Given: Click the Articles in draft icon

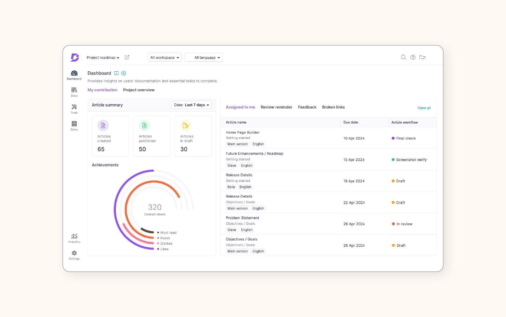Looking at the screenshot, I should pyautogui.click(x=186, y=126).
